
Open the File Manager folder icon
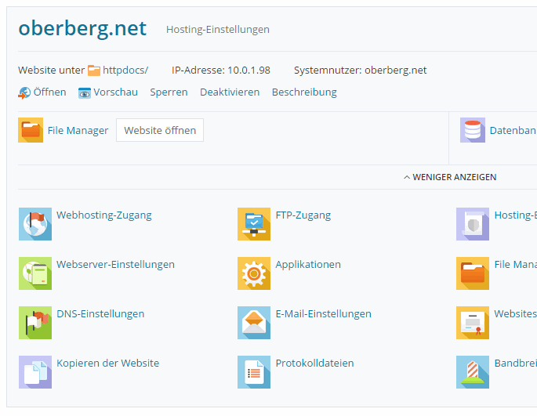pos(31,130)
